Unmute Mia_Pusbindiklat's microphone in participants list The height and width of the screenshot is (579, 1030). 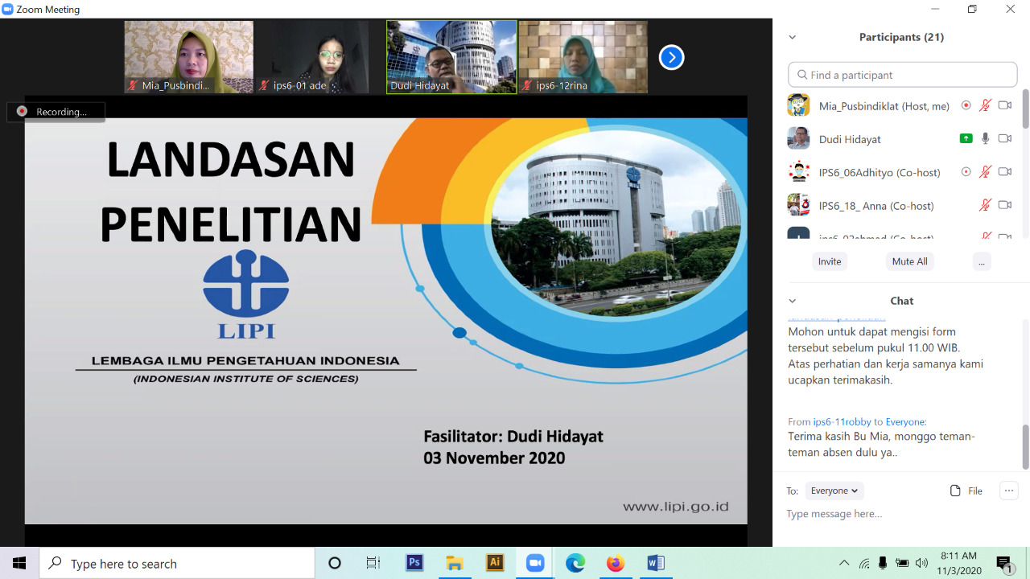(x=985, y=105)
